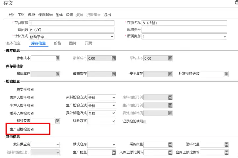Viewport: 238px width, 158px height.
Task: Click calculator icon in 领料批量 field
Action: 226,145
